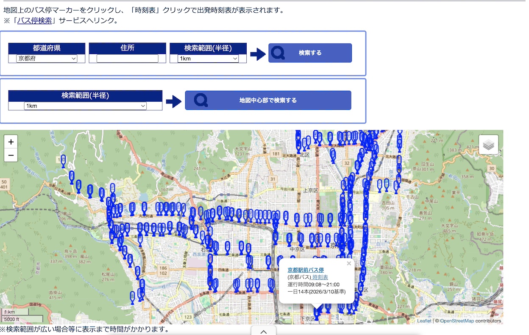This screenshot has width=529, height=335.
Task: Open the OpenStreetMap attribution link
Action: tap(457, 321)
